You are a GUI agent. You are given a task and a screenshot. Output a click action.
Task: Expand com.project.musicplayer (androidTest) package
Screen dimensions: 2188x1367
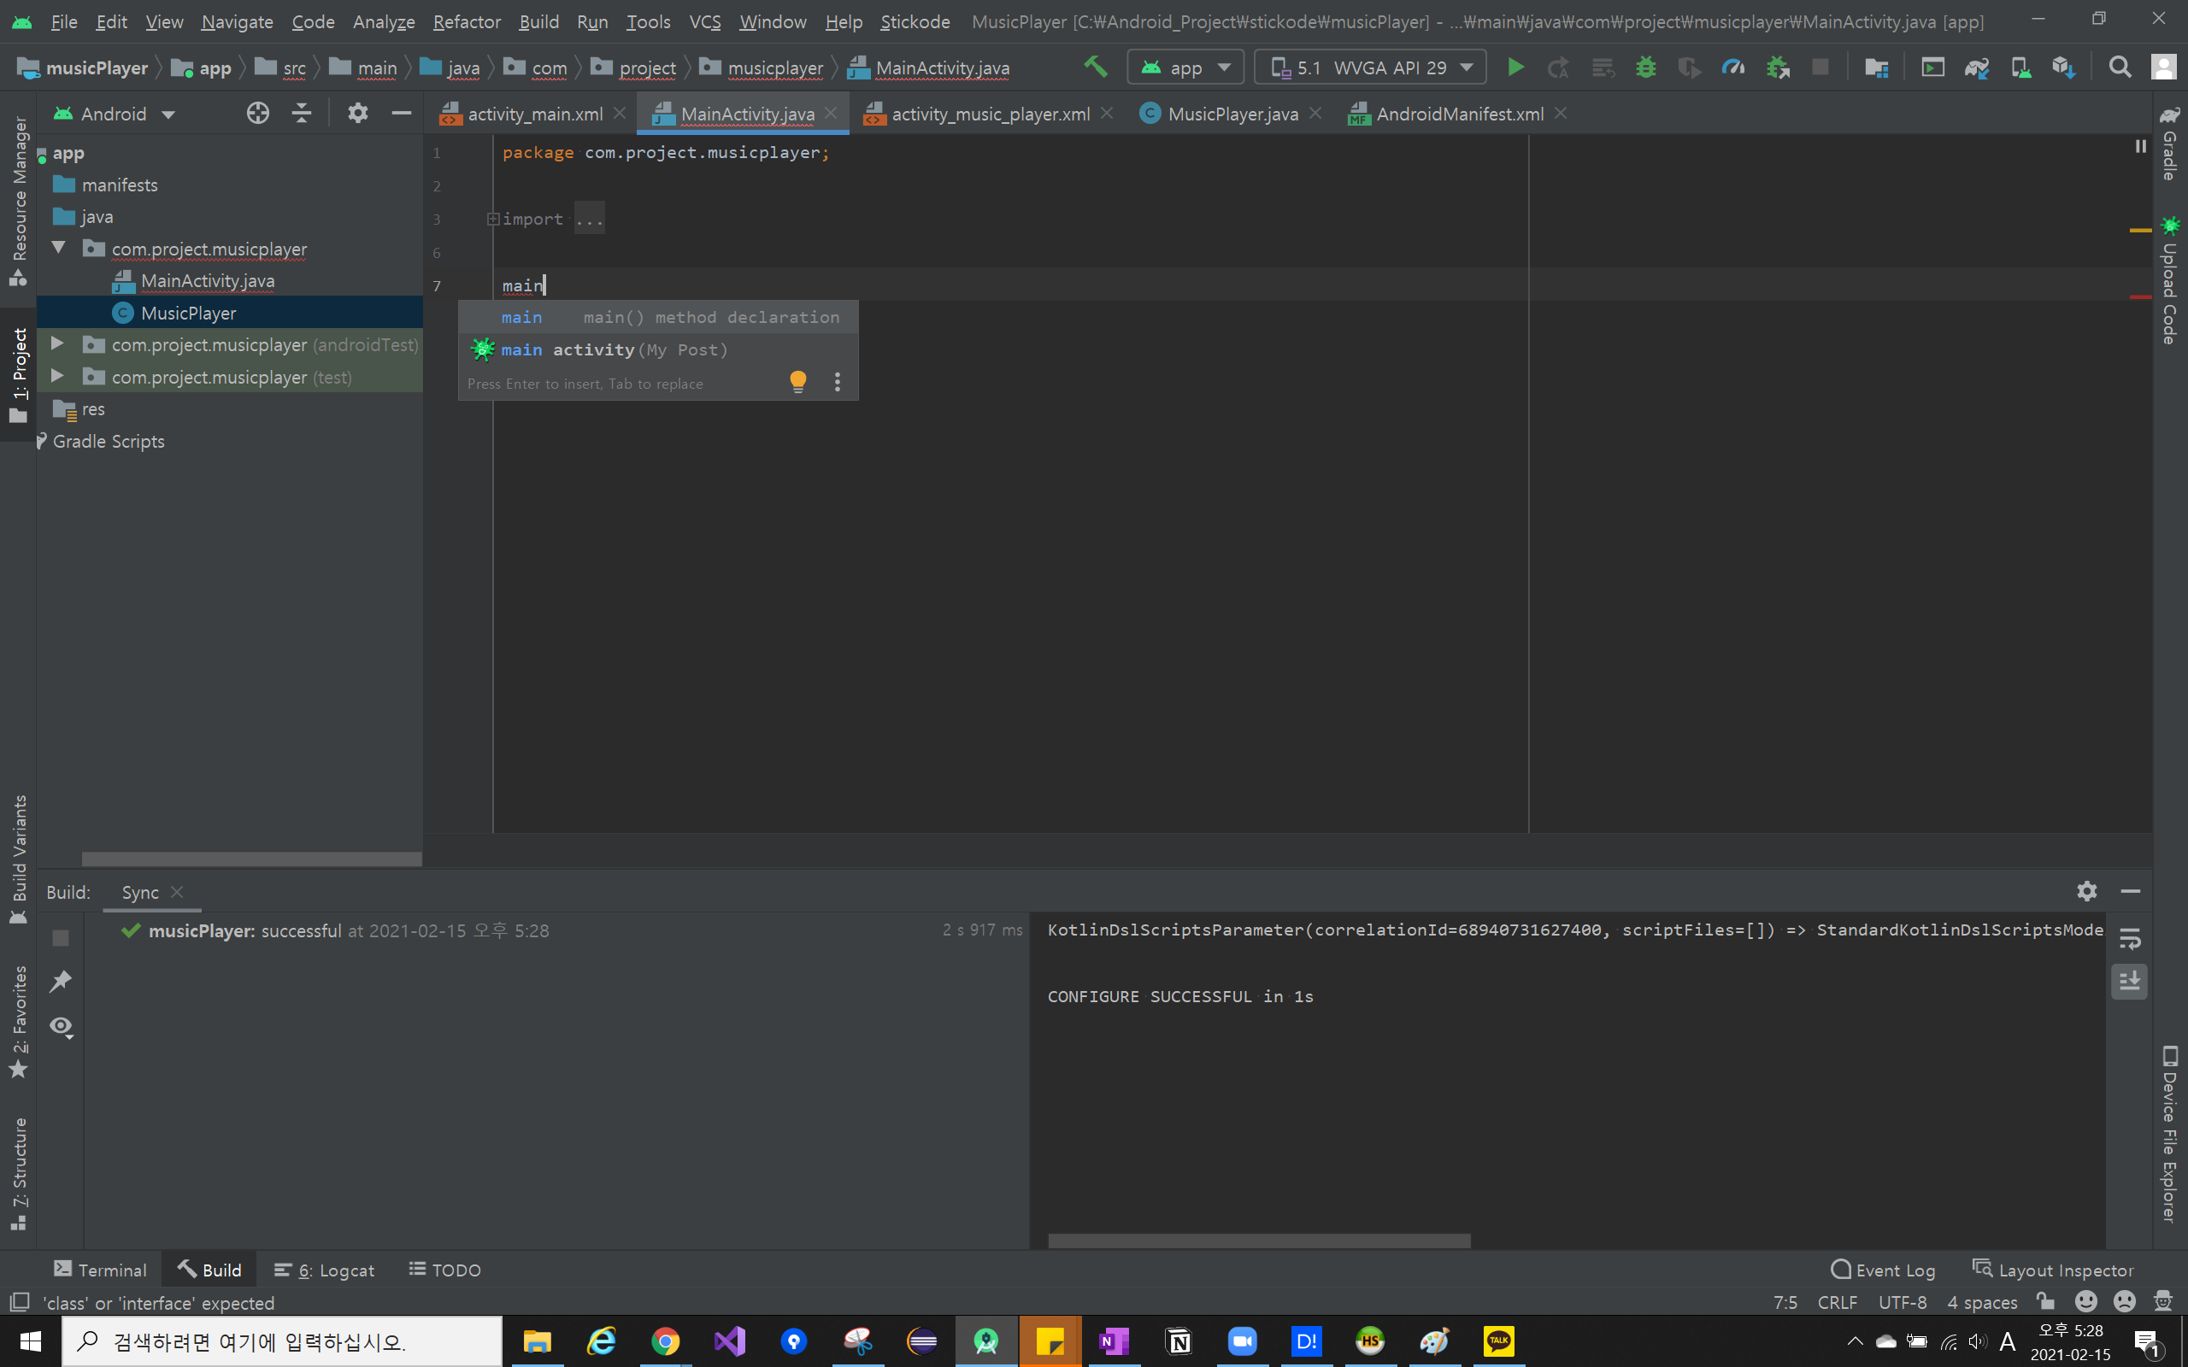click(57, 344)
